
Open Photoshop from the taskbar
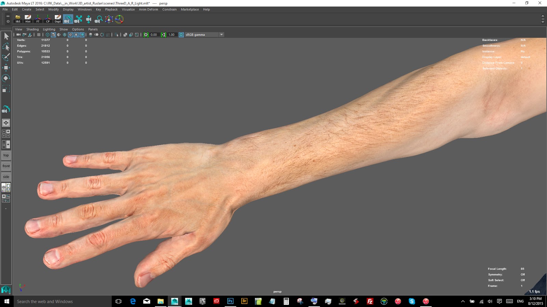point(230,301)
